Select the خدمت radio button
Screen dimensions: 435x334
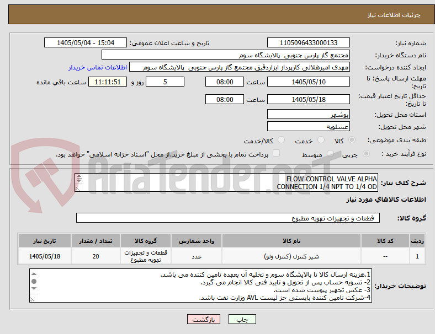coord(321,140)
